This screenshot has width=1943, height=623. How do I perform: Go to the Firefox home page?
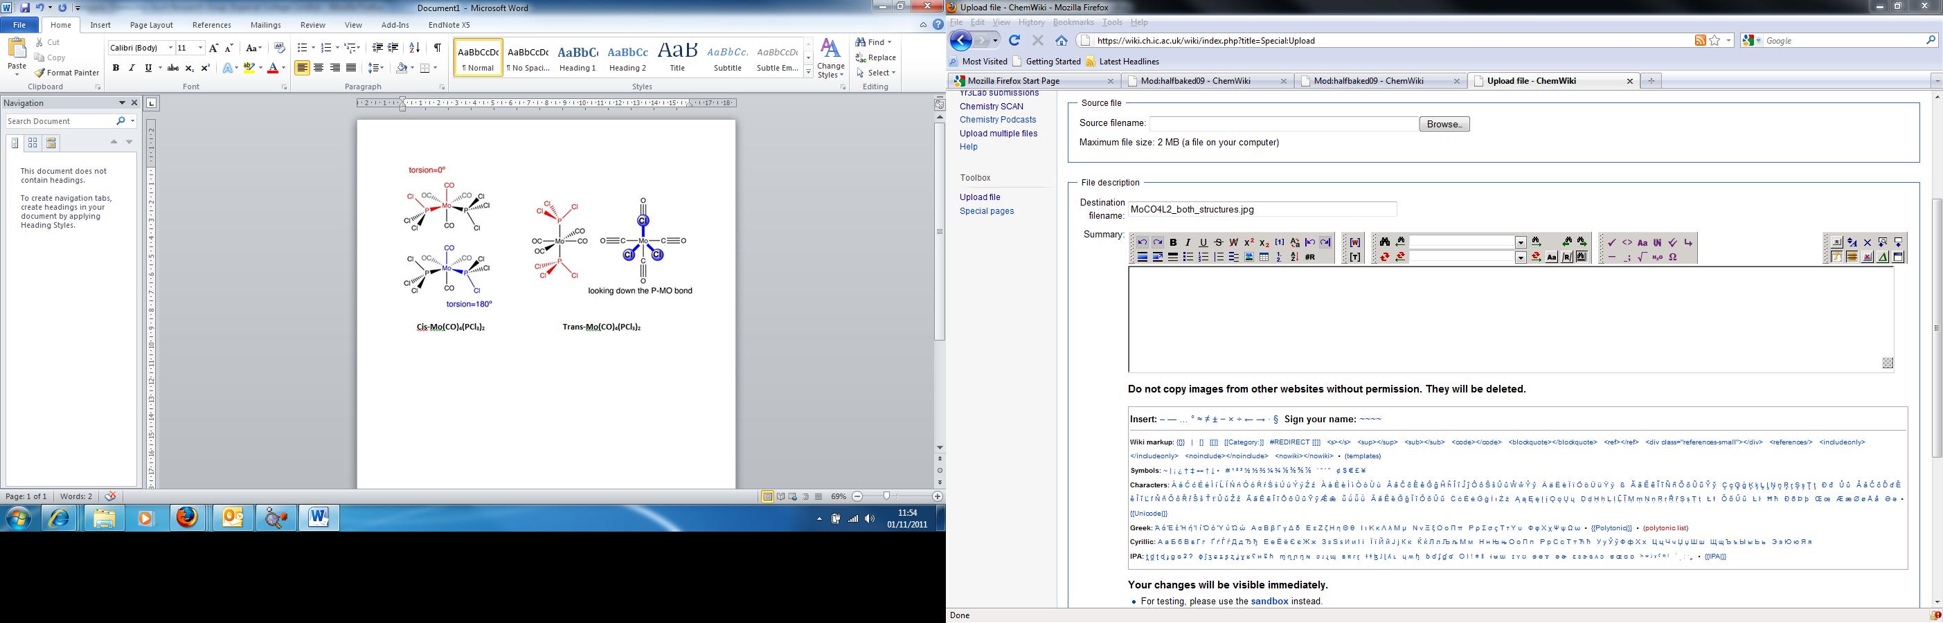pyautogui.click(x=1062, y=41)
